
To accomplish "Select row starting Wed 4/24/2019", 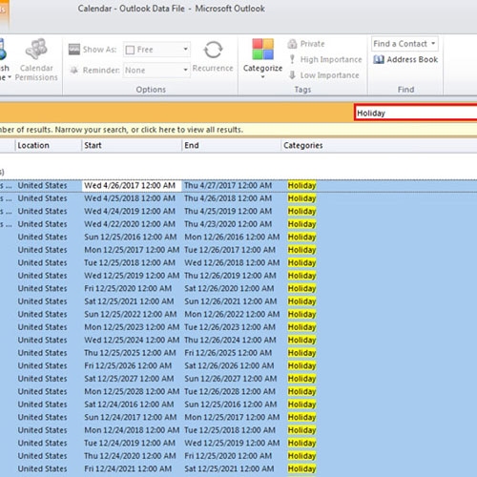I will point(238,212).
